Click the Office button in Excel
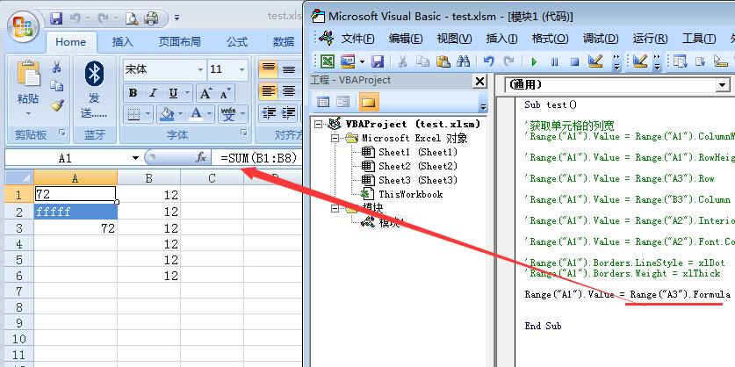The image size is (735, 367). (x=23, y=25)
